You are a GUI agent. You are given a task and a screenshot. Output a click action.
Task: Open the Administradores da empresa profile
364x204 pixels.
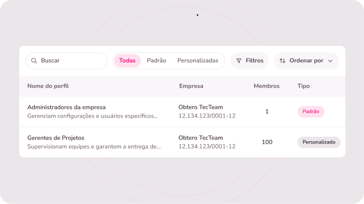[67, 107]
